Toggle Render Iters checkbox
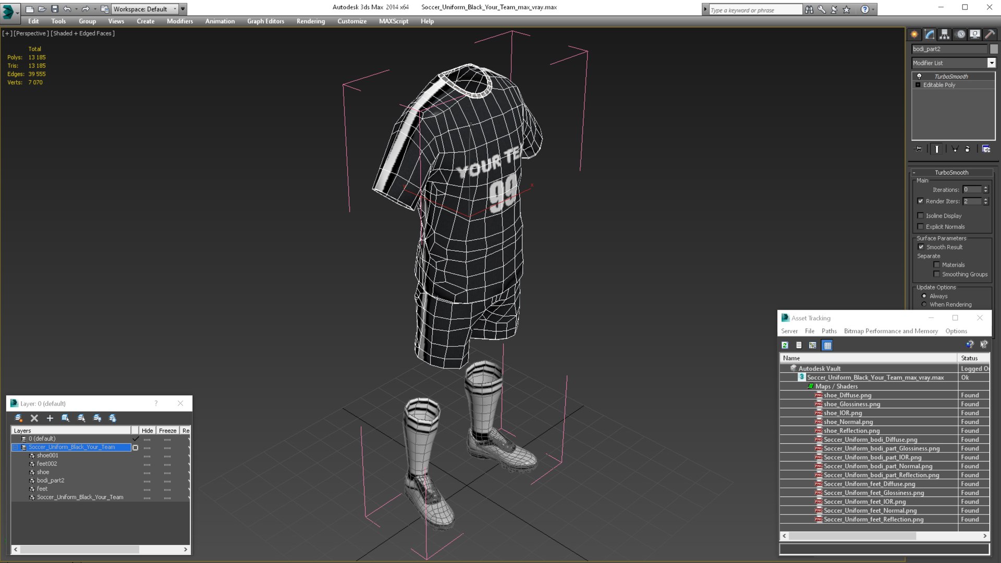Viewport: 1001px width, 563px height. [x=920, y=201]
